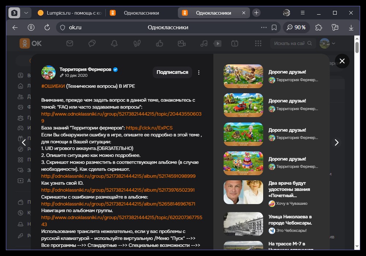Open album link ending 52174591098999
Screen dimensions: 366x256
[118, 176]
